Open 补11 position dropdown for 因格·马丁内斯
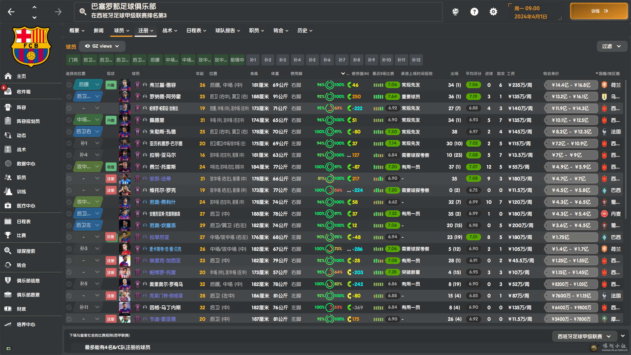 coord(88,307)
